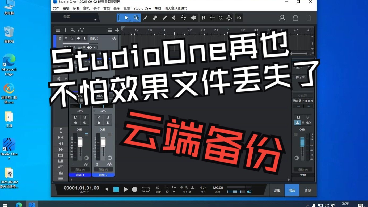Image resolution: width=368 pixels, height=207 pixels.
Task: Select the Arrow tool
Action: pyautogui.click(x=126, y=18)
